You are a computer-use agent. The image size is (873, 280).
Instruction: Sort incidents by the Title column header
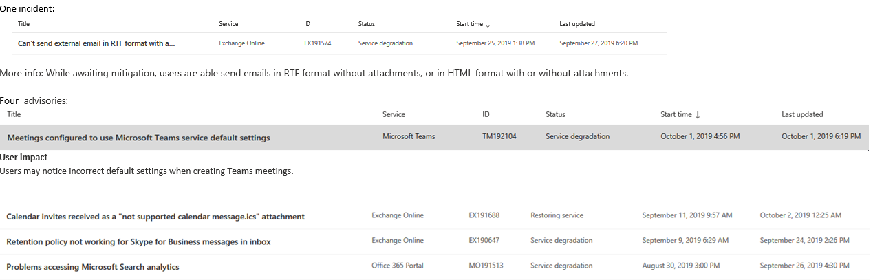pos(23,24)
